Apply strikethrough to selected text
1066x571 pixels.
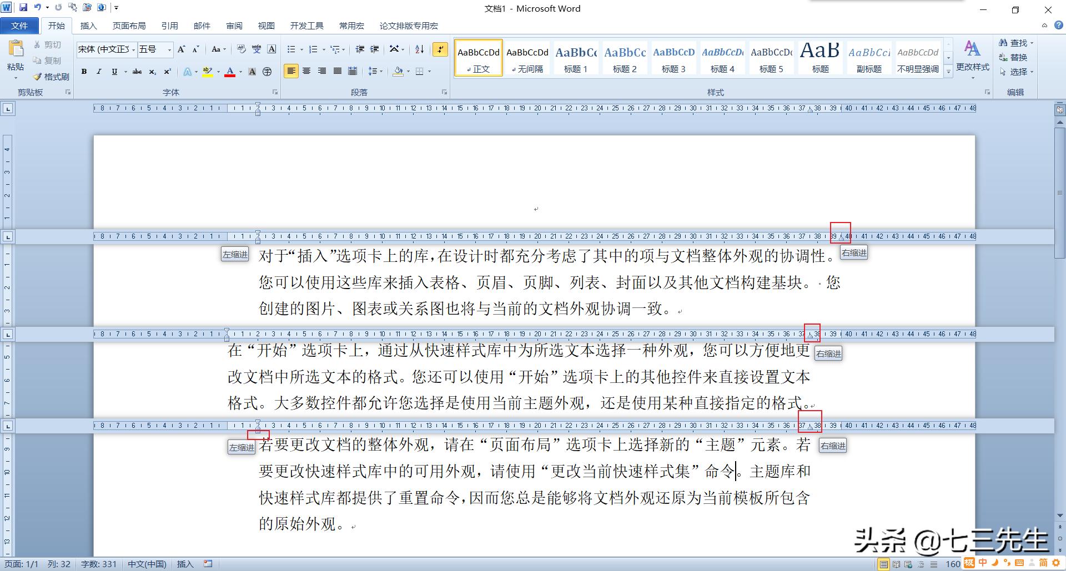point(137,72)
